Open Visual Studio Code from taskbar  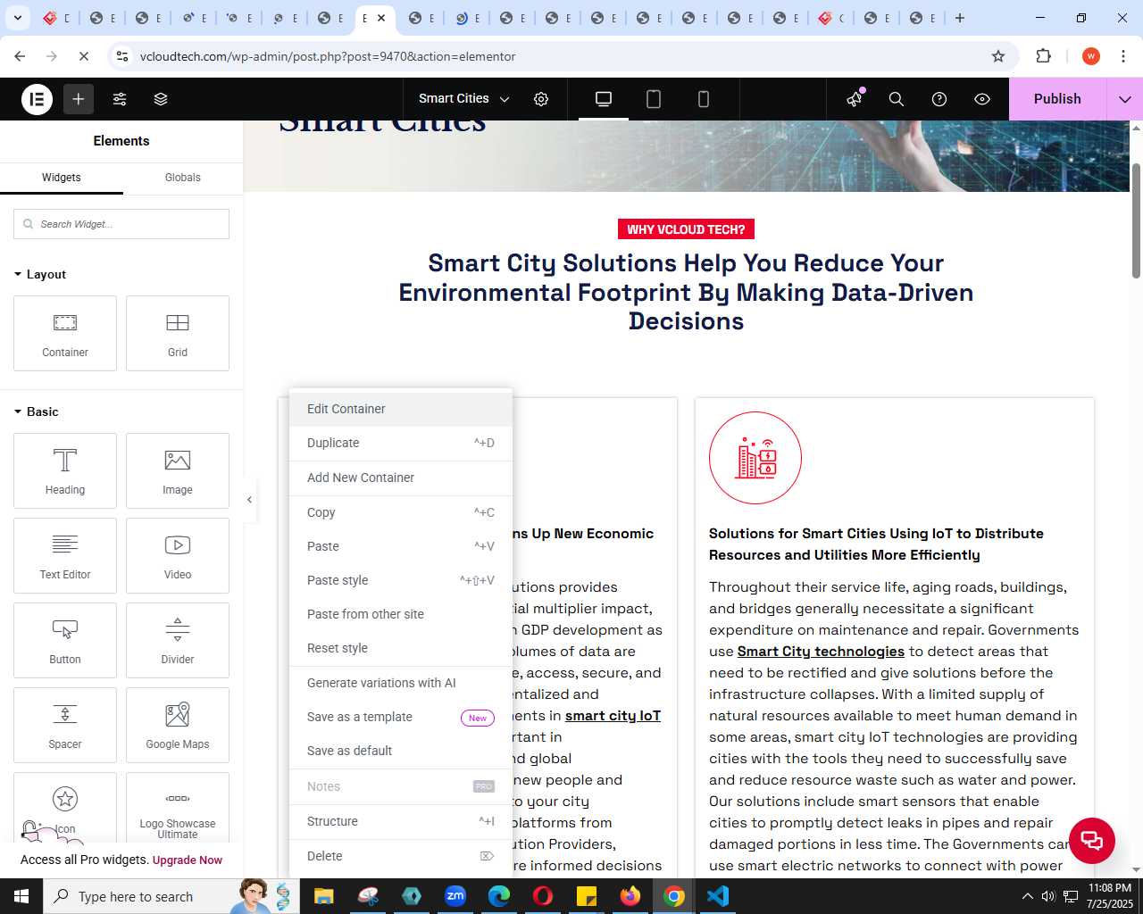click(x=718, y=896)
